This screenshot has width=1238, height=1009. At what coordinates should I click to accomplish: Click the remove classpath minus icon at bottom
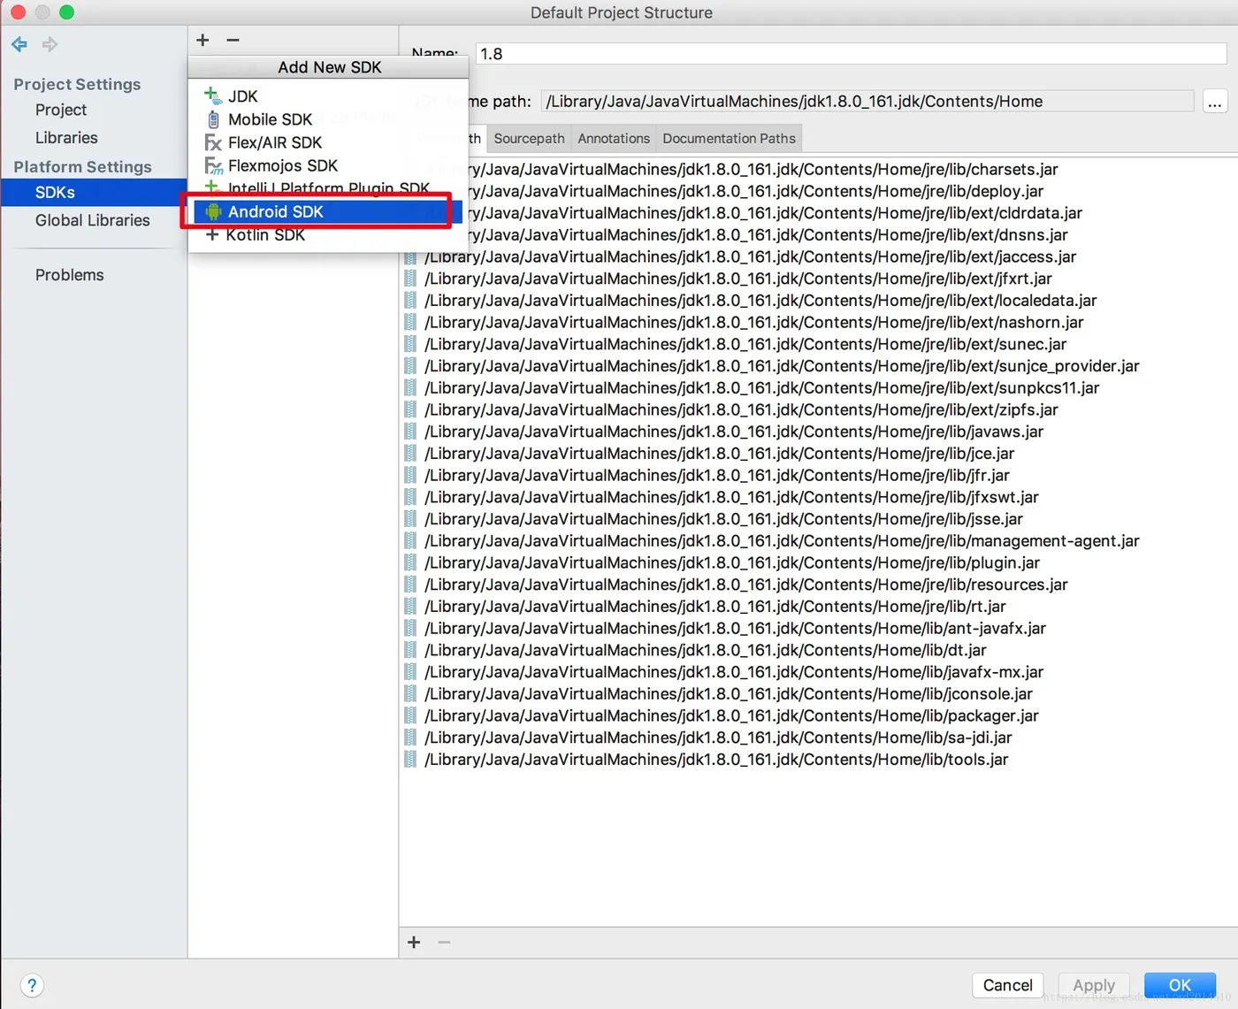coord(444,942)
